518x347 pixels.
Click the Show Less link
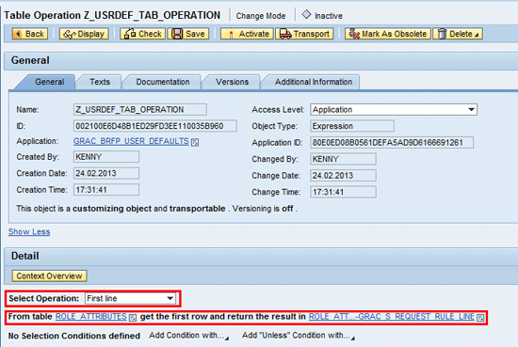(29, 231)
